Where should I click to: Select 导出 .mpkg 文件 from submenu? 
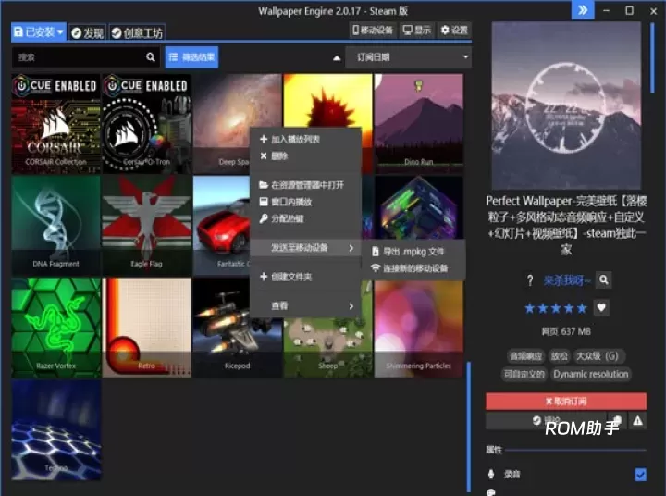point(408,251)
